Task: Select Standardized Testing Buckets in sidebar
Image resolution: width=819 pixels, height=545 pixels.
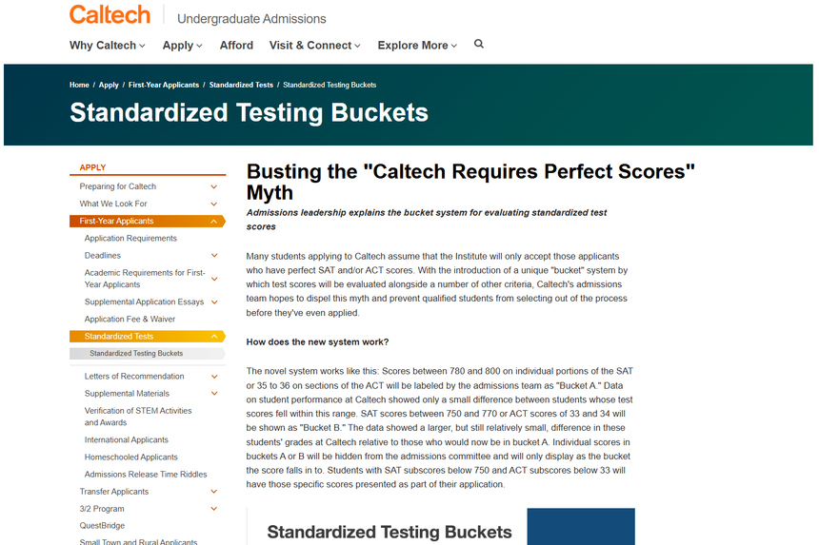Action: pos(136,354)
